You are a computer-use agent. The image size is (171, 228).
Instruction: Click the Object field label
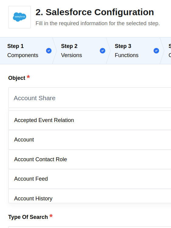click(17, 78)
